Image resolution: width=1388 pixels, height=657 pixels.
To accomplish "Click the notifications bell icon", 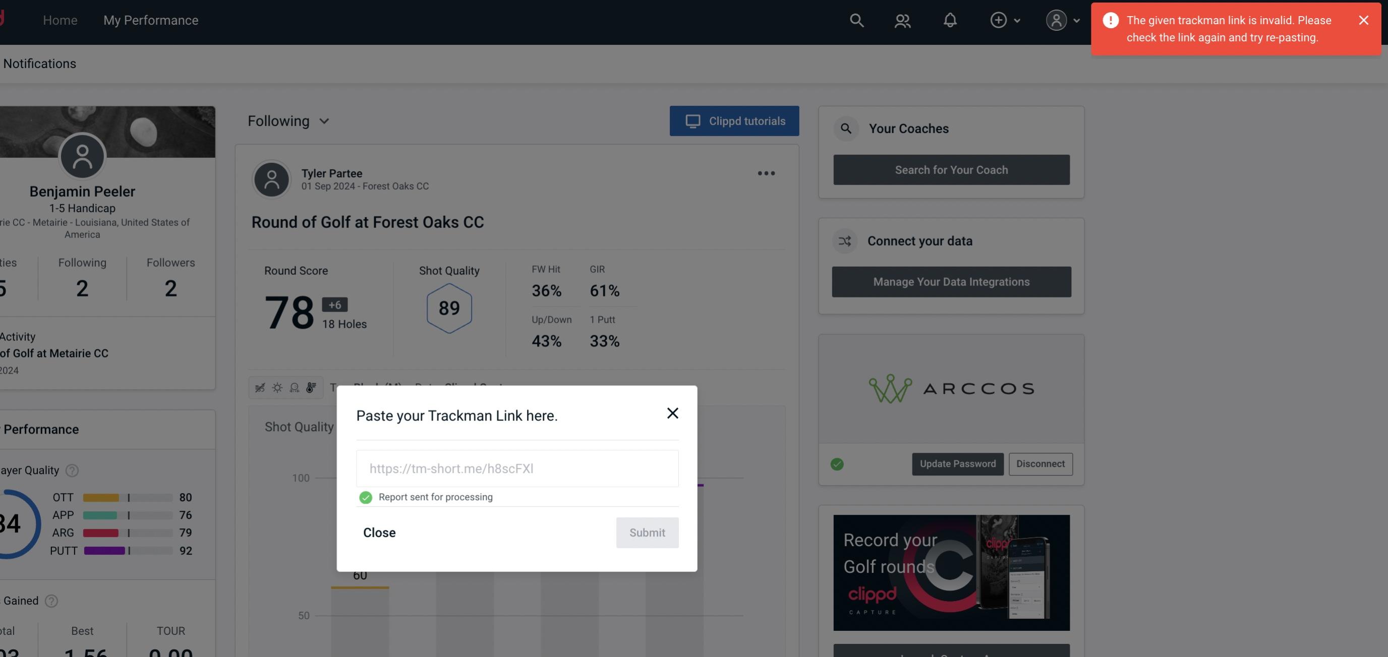I will [x=950, y=19].
